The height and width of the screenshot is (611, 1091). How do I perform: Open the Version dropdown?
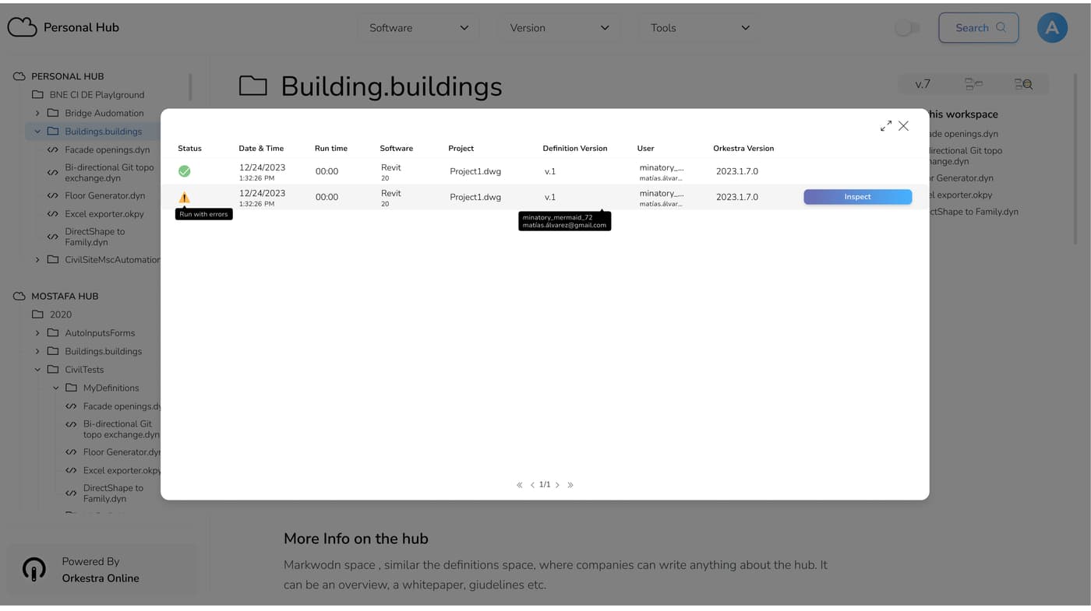pyautogui.click(x=559, y=28)
